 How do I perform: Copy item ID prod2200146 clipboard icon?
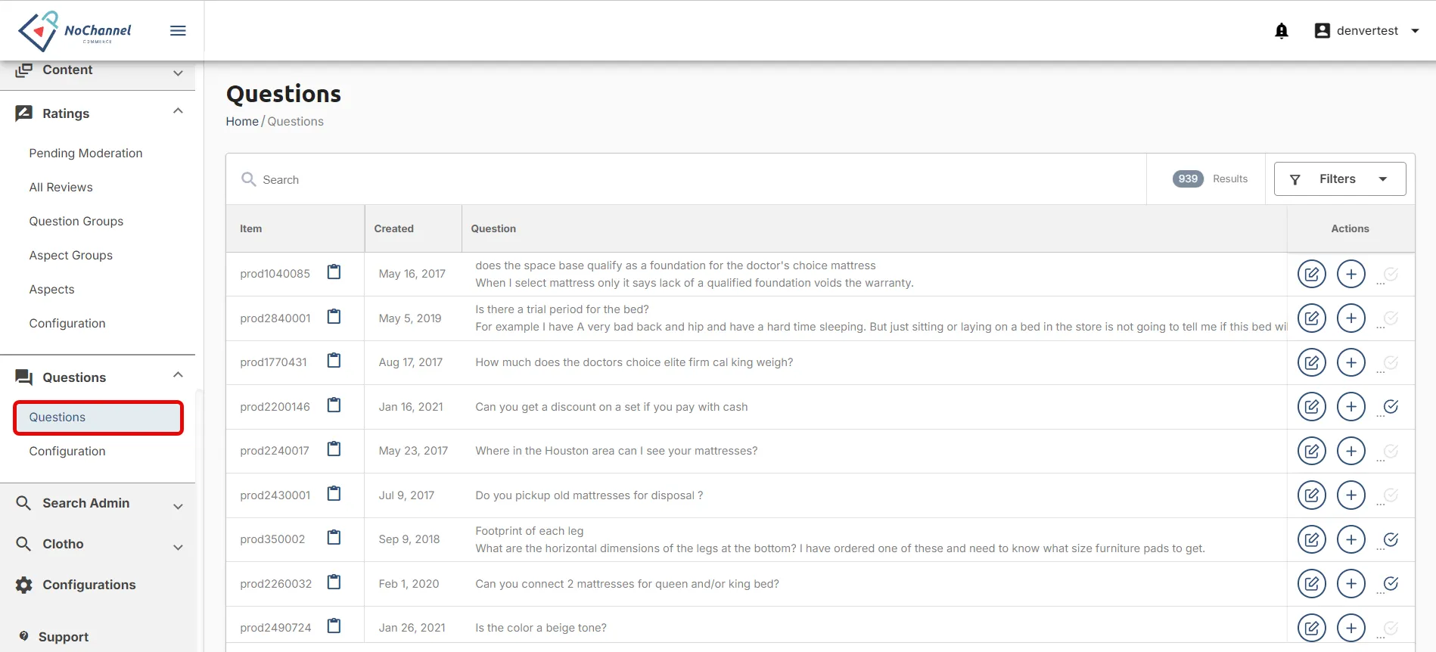[334, 405]
